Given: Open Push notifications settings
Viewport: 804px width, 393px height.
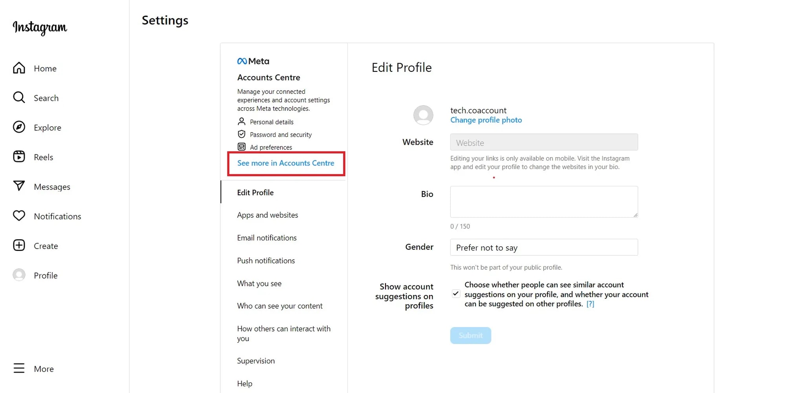Looking at the screenshot, I should pos(266,260).
